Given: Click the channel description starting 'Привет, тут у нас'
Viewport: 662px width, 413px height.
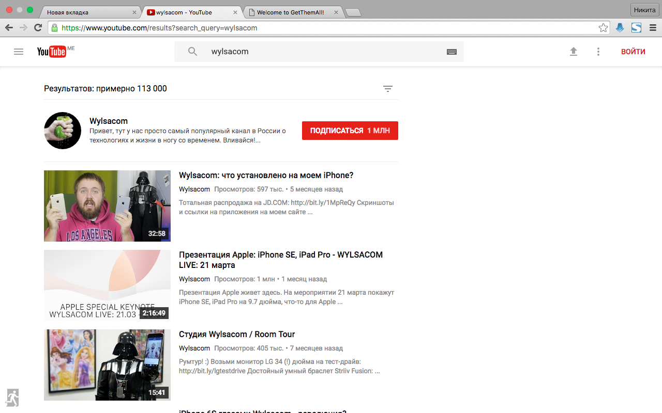Looking at the screenshot, I should click(188, 136).
